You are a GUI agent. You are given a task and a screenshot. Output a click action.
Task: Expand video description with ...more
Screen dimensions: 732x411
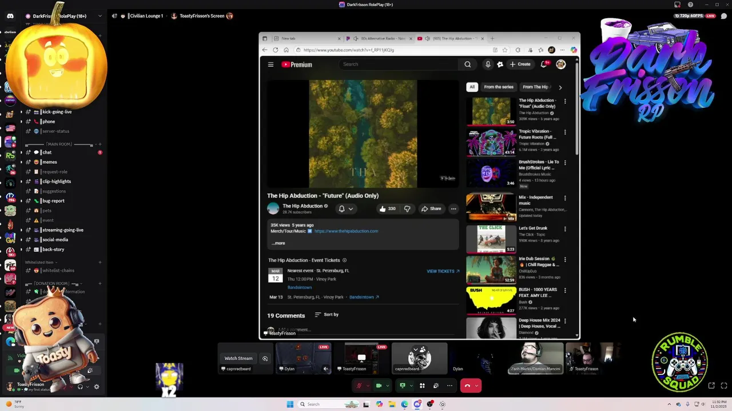coord(278,243)
